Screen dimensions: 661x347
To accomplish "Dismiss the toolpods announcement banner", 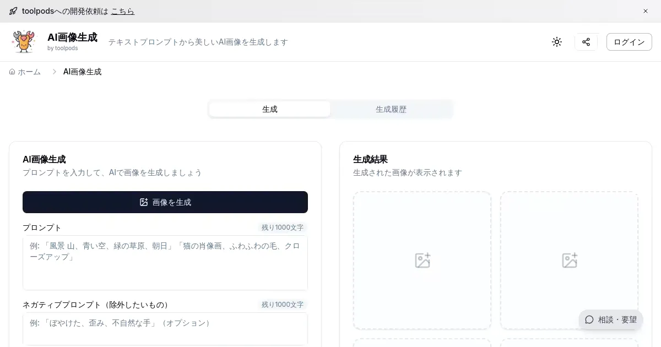I will point(646,11).
